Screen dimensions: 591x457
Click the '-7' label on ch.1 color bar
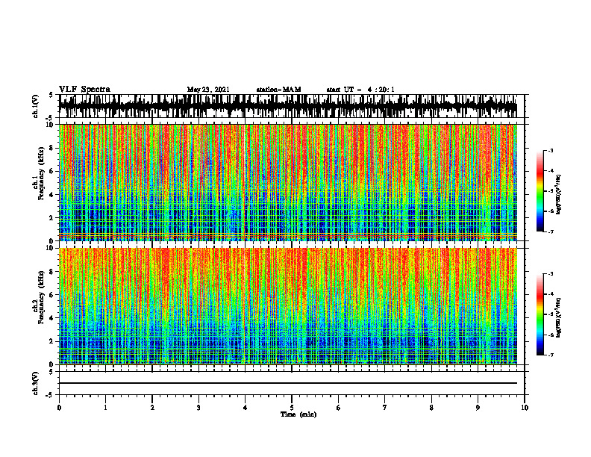[x=551, y=232]
